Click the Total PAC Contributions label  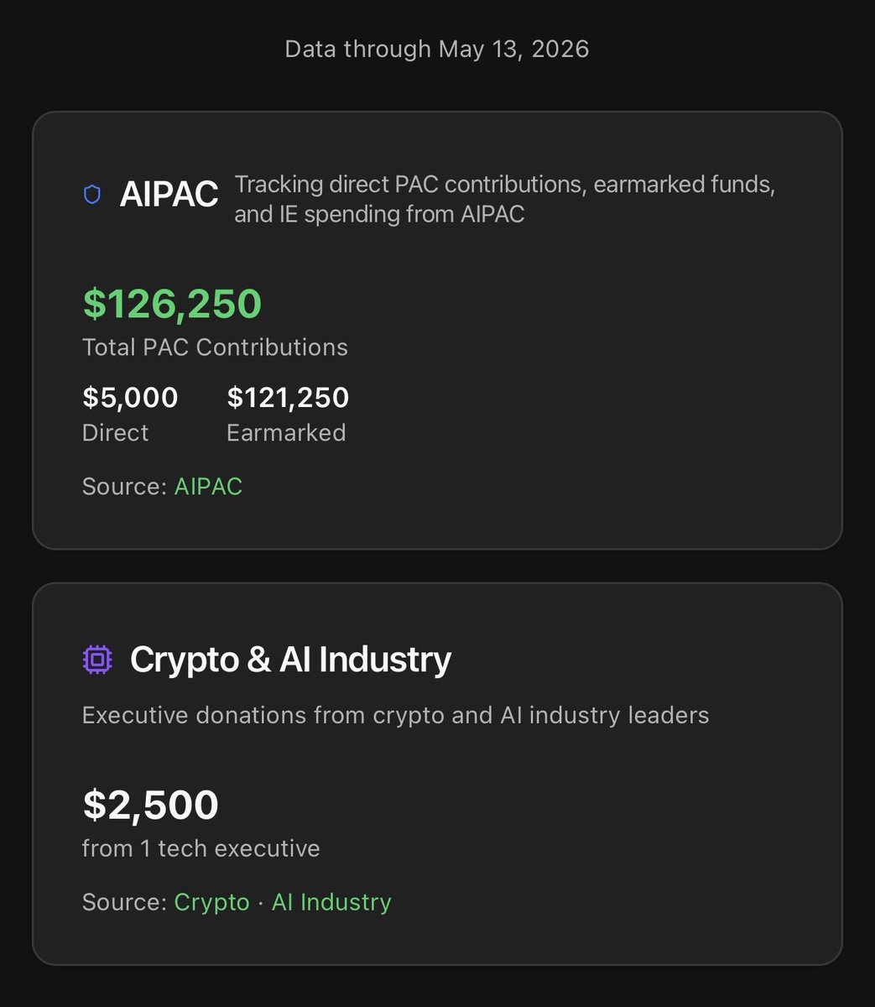click(x=215, y=347)
